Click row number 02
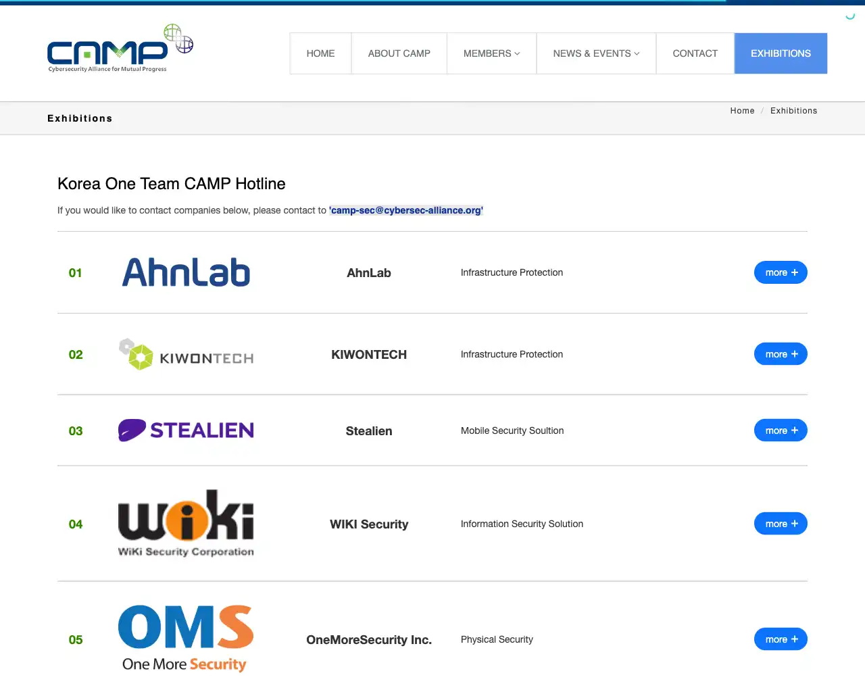The image size is (865, 692). (76, 355)
